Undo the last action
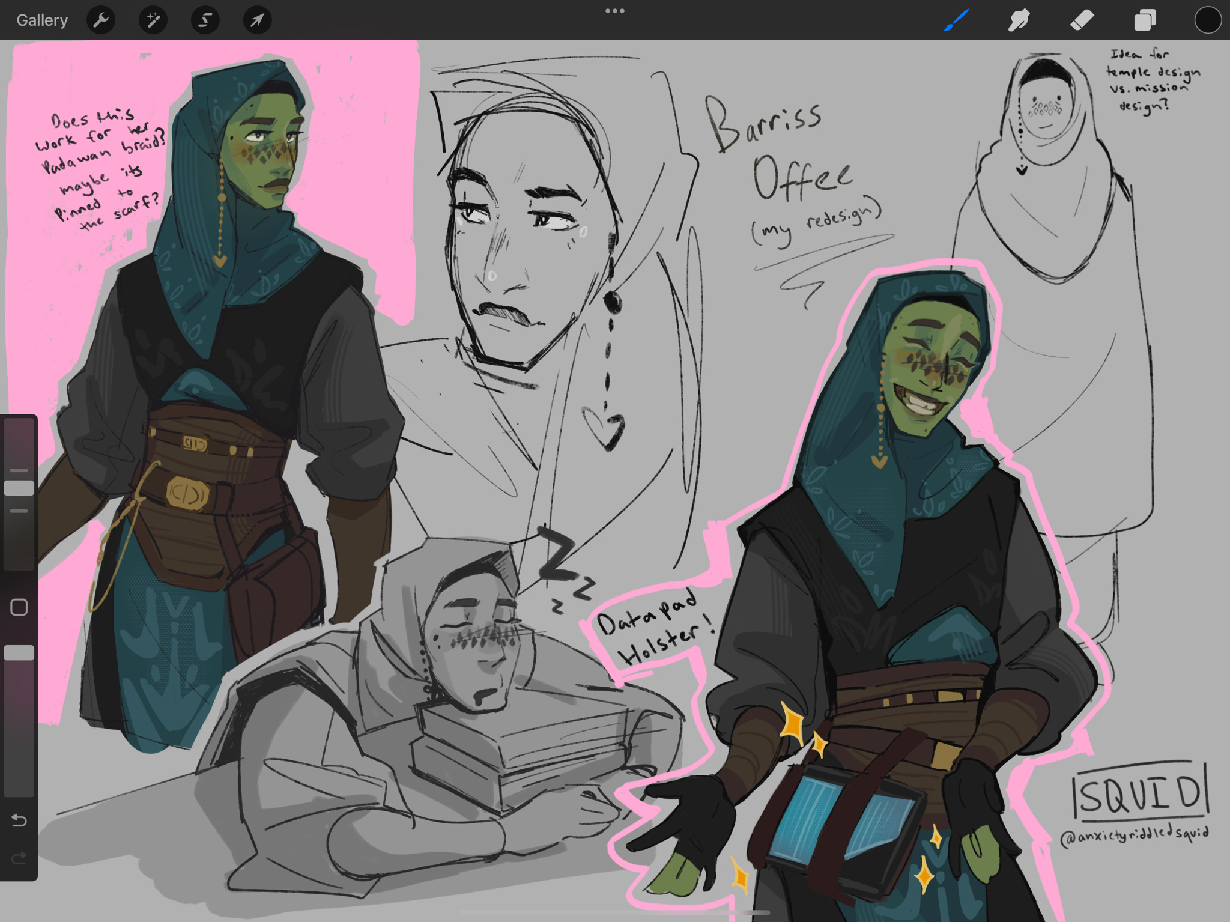The image size is (1230, 922). coord(19,820)
